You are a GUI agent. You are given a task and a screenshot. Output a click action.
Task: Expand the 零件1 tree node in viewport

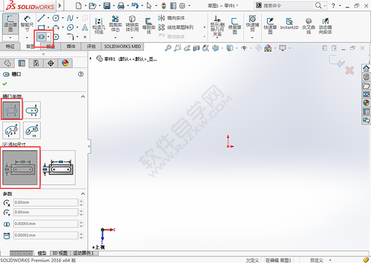pos(90,59)
